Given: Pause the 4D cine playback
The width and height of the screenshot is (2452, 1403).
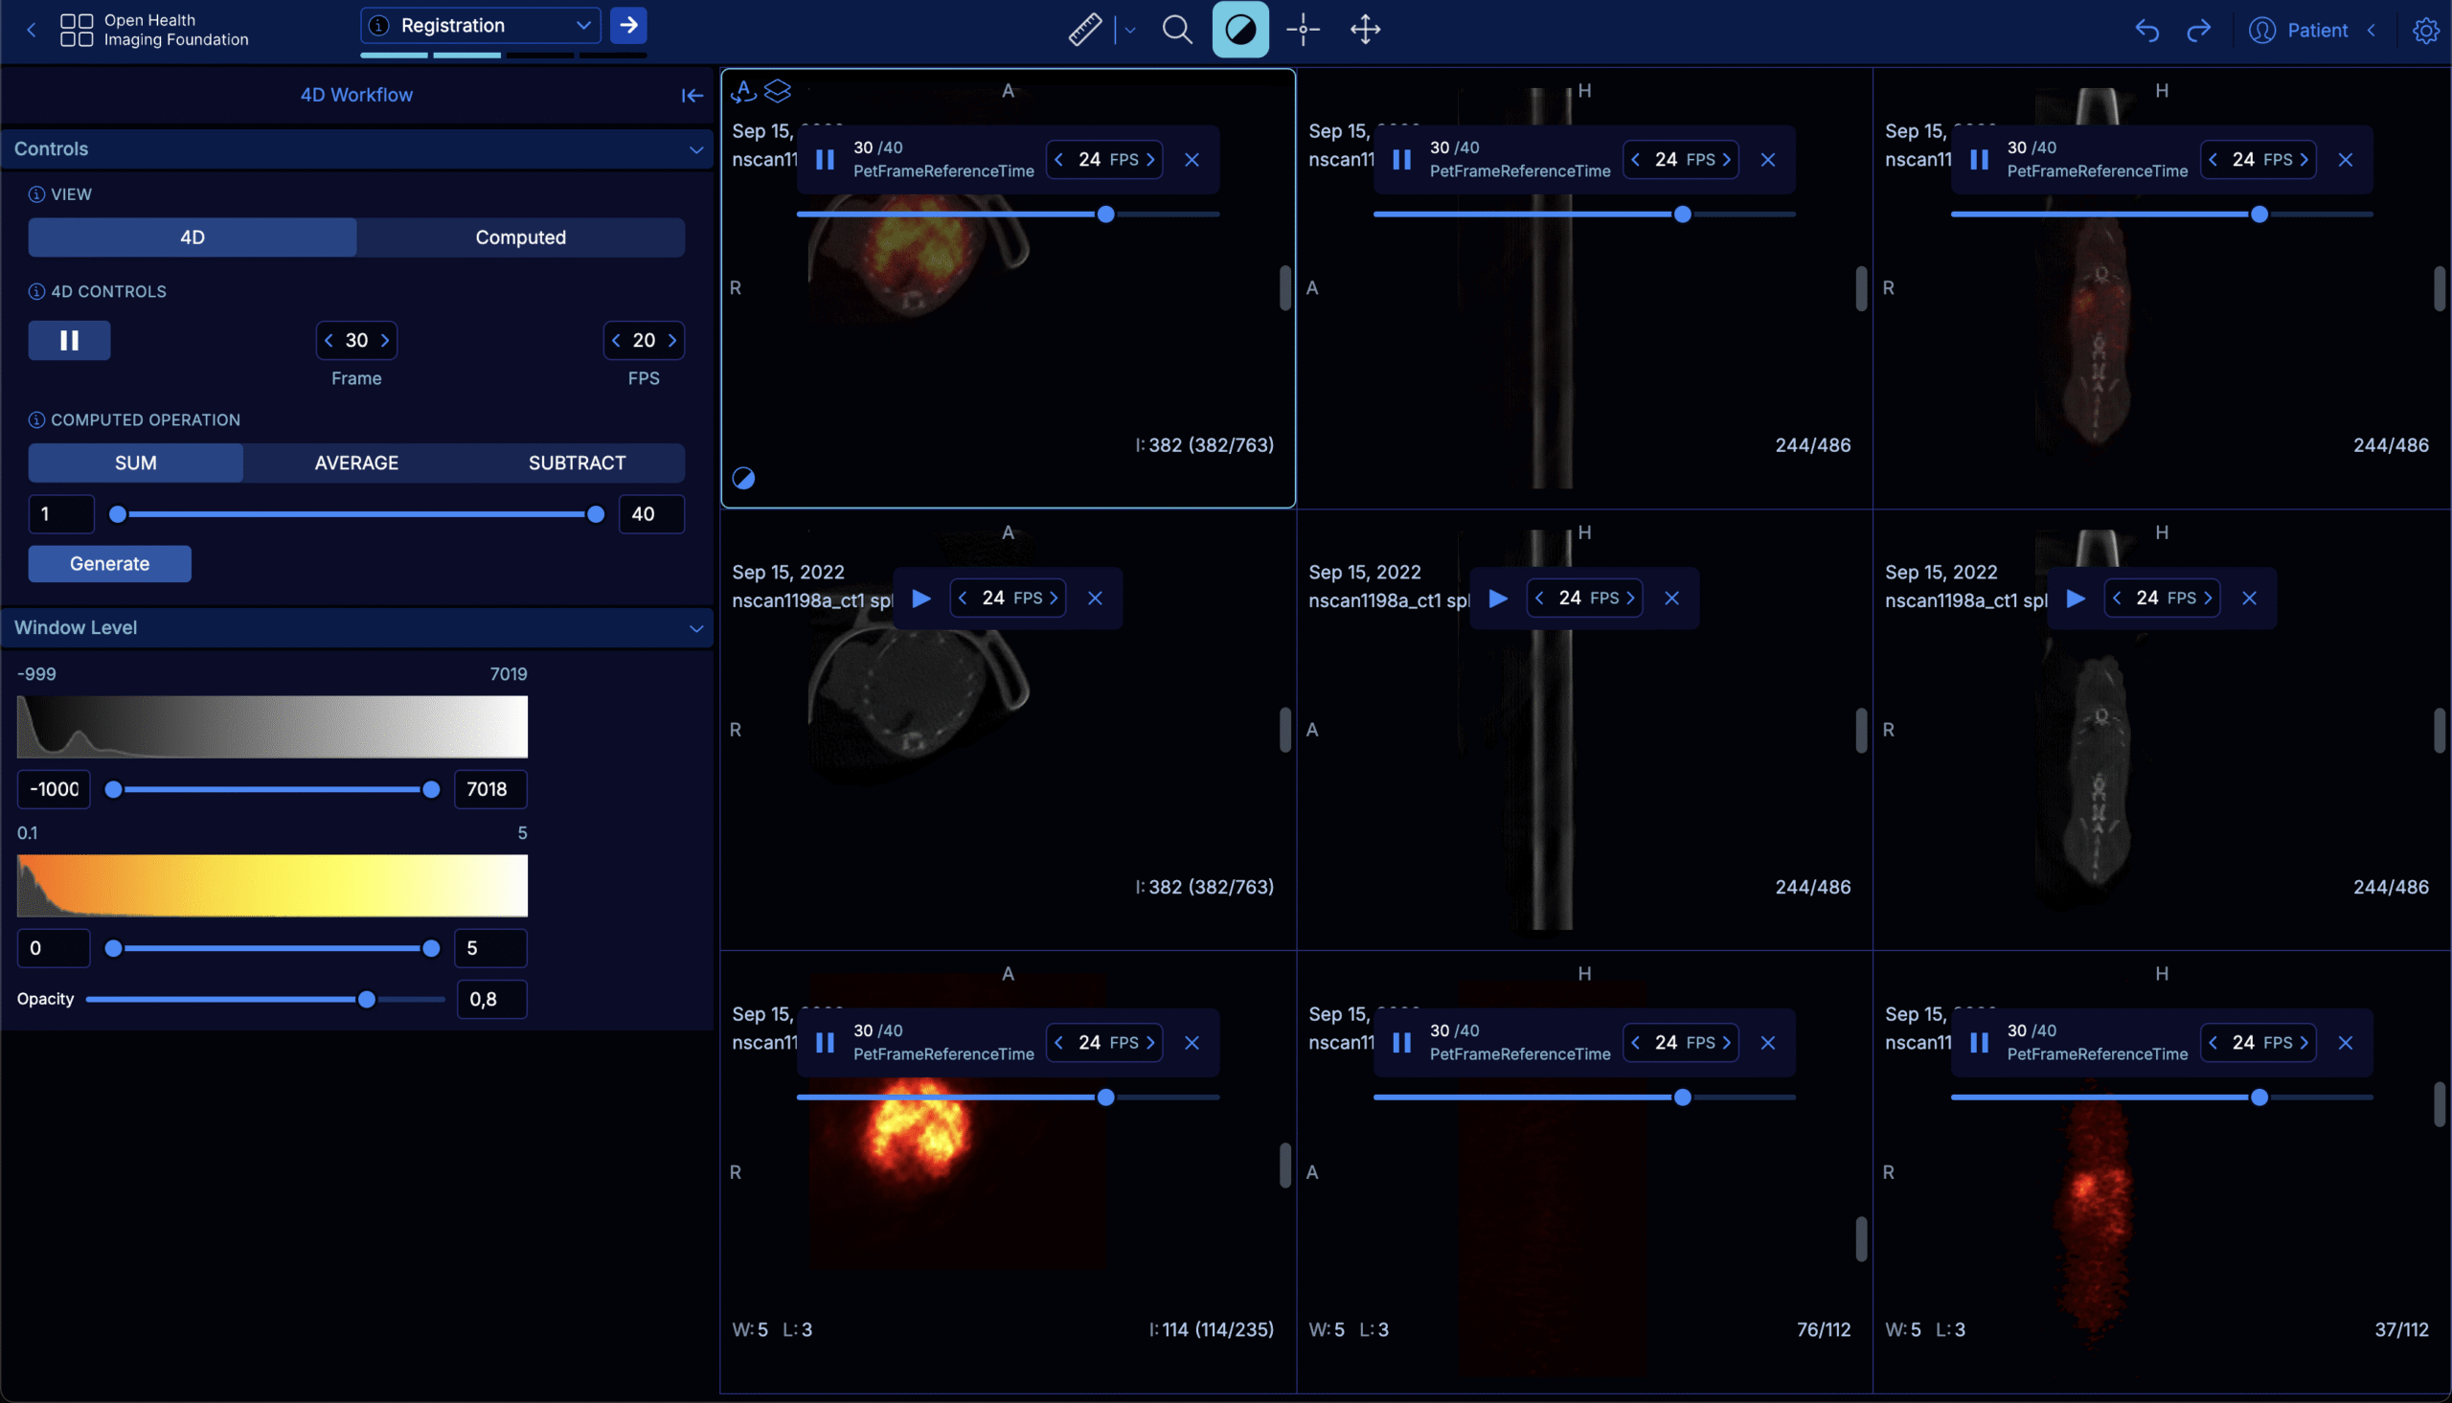Looking at the screenshot, I should point(68,340).
